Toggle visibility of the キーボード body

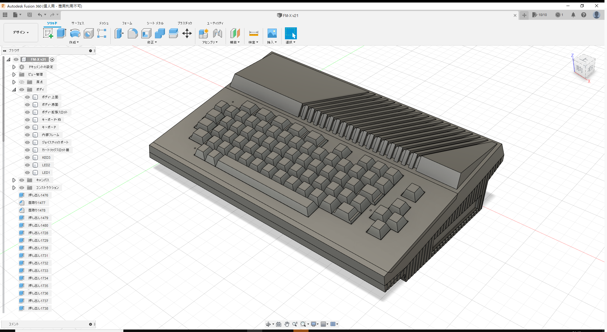27,127
